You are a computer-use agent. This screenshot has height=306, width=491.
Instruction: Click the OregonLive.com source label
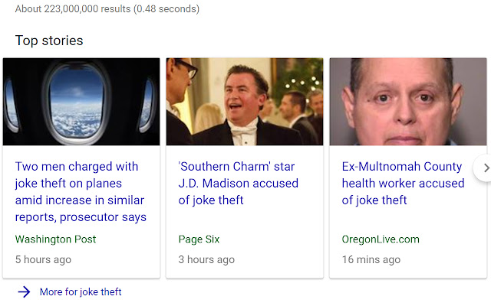coord(381,239)
